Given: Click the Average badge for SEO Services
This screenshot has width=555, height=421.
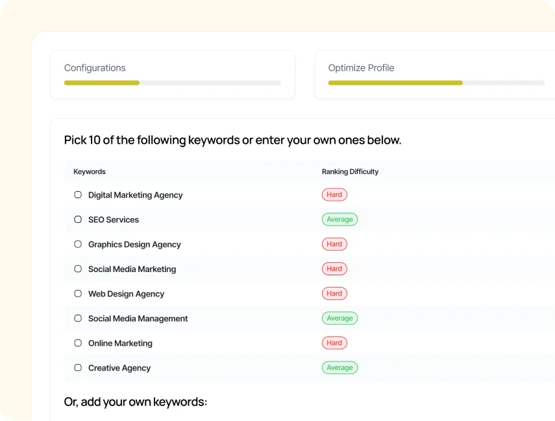Looking at the screenshot, I should 339,220.
